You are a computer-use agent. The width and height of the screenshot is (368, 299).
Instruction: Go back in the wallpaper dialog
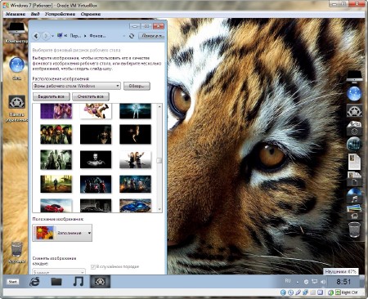[36, 36]
